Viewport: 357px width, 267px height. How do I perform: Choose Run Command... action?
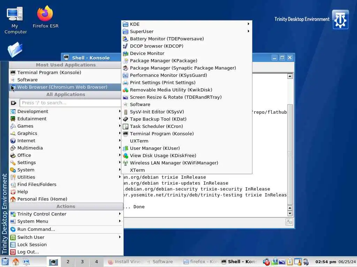pyautogui.click(x=66, y=229)
